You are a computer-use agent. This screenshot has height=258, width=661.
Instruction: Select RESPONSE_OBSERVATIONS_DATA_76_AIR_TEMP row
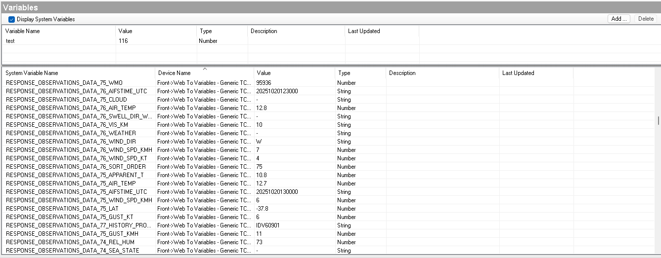71,108
